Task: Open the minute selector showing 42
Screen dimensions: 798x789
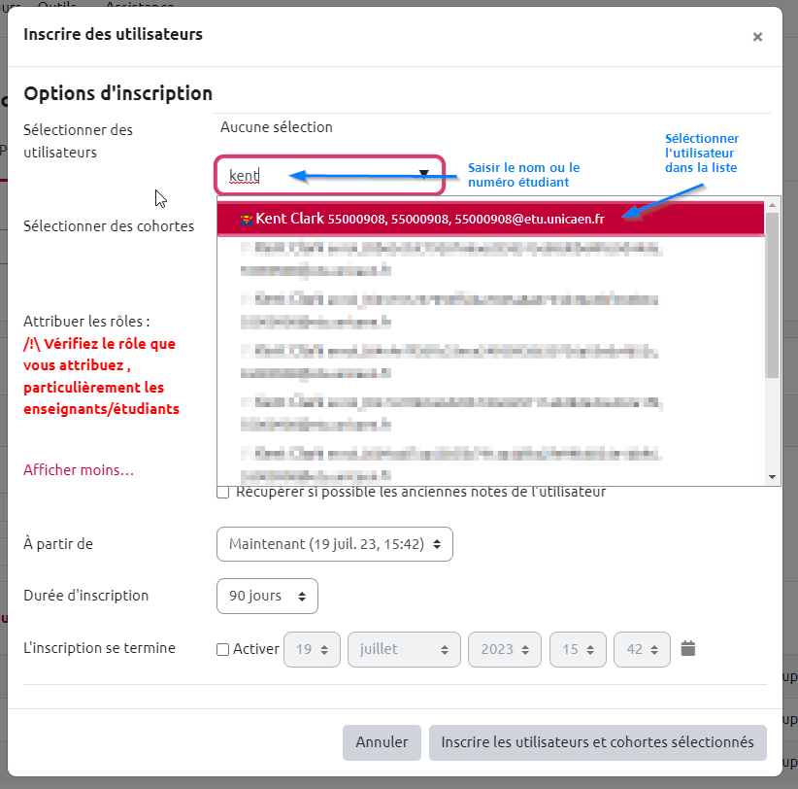Action: pos(641,649)
